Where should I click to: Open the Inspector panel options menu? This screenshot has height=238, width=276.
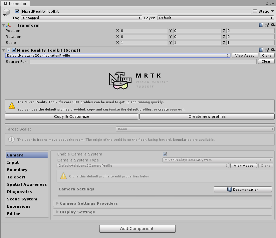[272, 4]
